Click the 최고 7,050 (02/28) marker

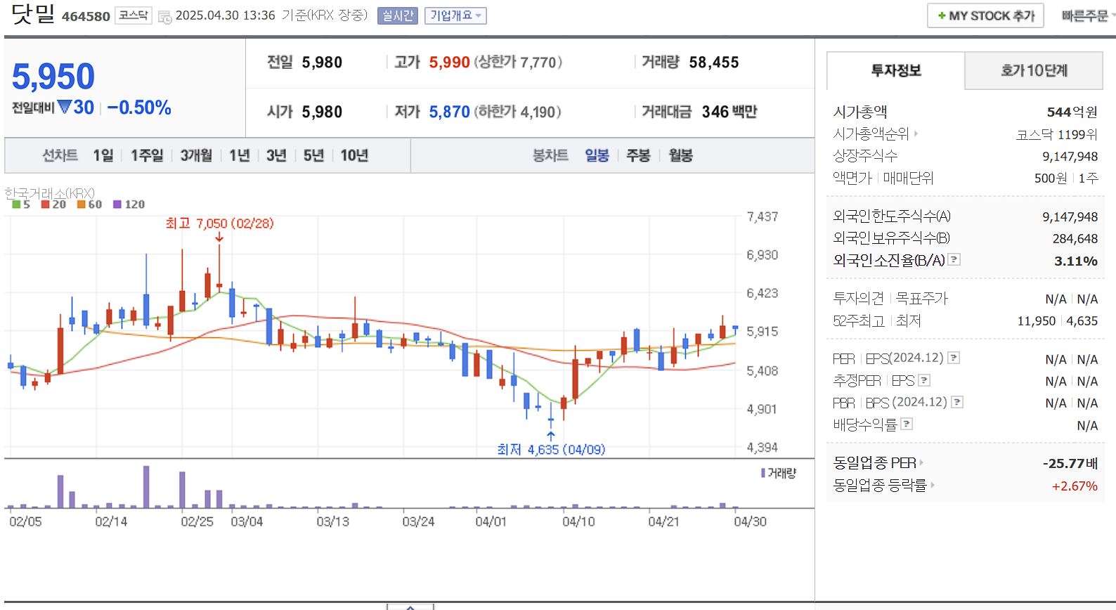219,223
